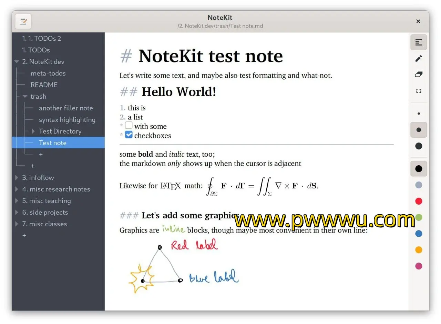Expand the '3. infoflow' folder
Screen dimensions: 441x324
[x=17, y=178]
